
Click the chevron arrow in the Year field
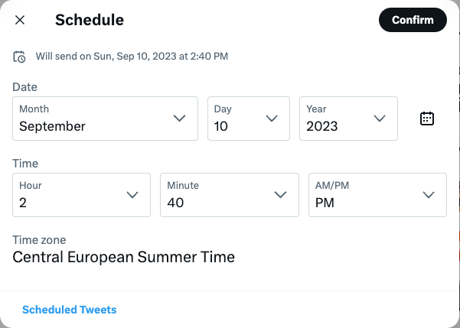click(x=380, y=119)
